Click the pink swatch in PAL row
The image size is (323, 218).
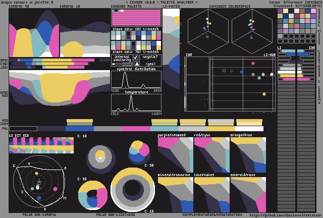click(x=136, y=129)
